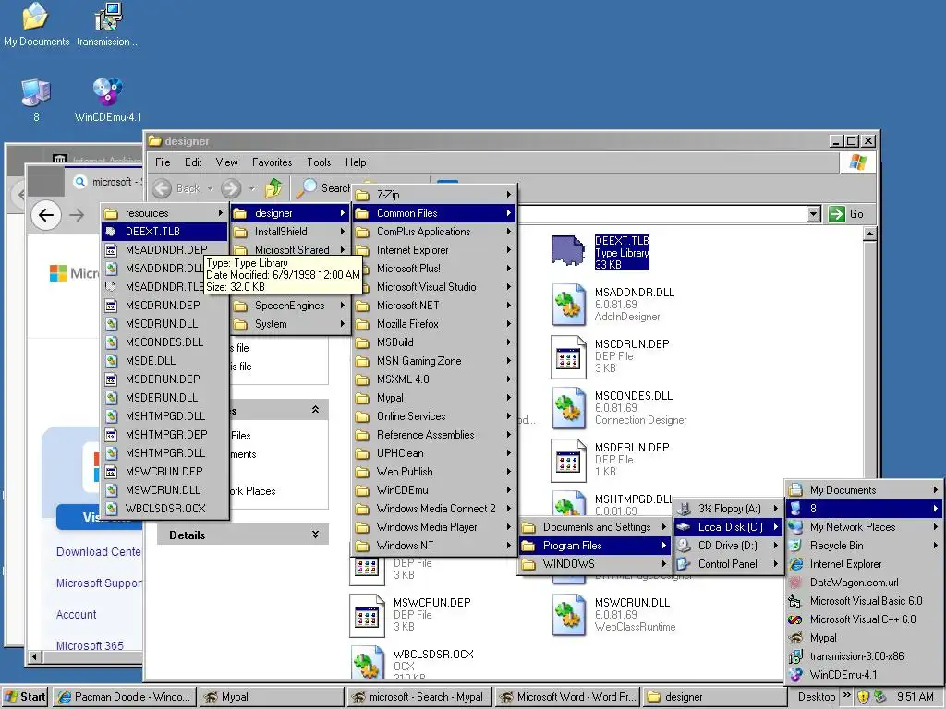Image resolution: width=946 pixels, height=709 pixels.
Task: Select MSCONDES.DLL file icon in the file pane
Action: (x=568, y=408)
